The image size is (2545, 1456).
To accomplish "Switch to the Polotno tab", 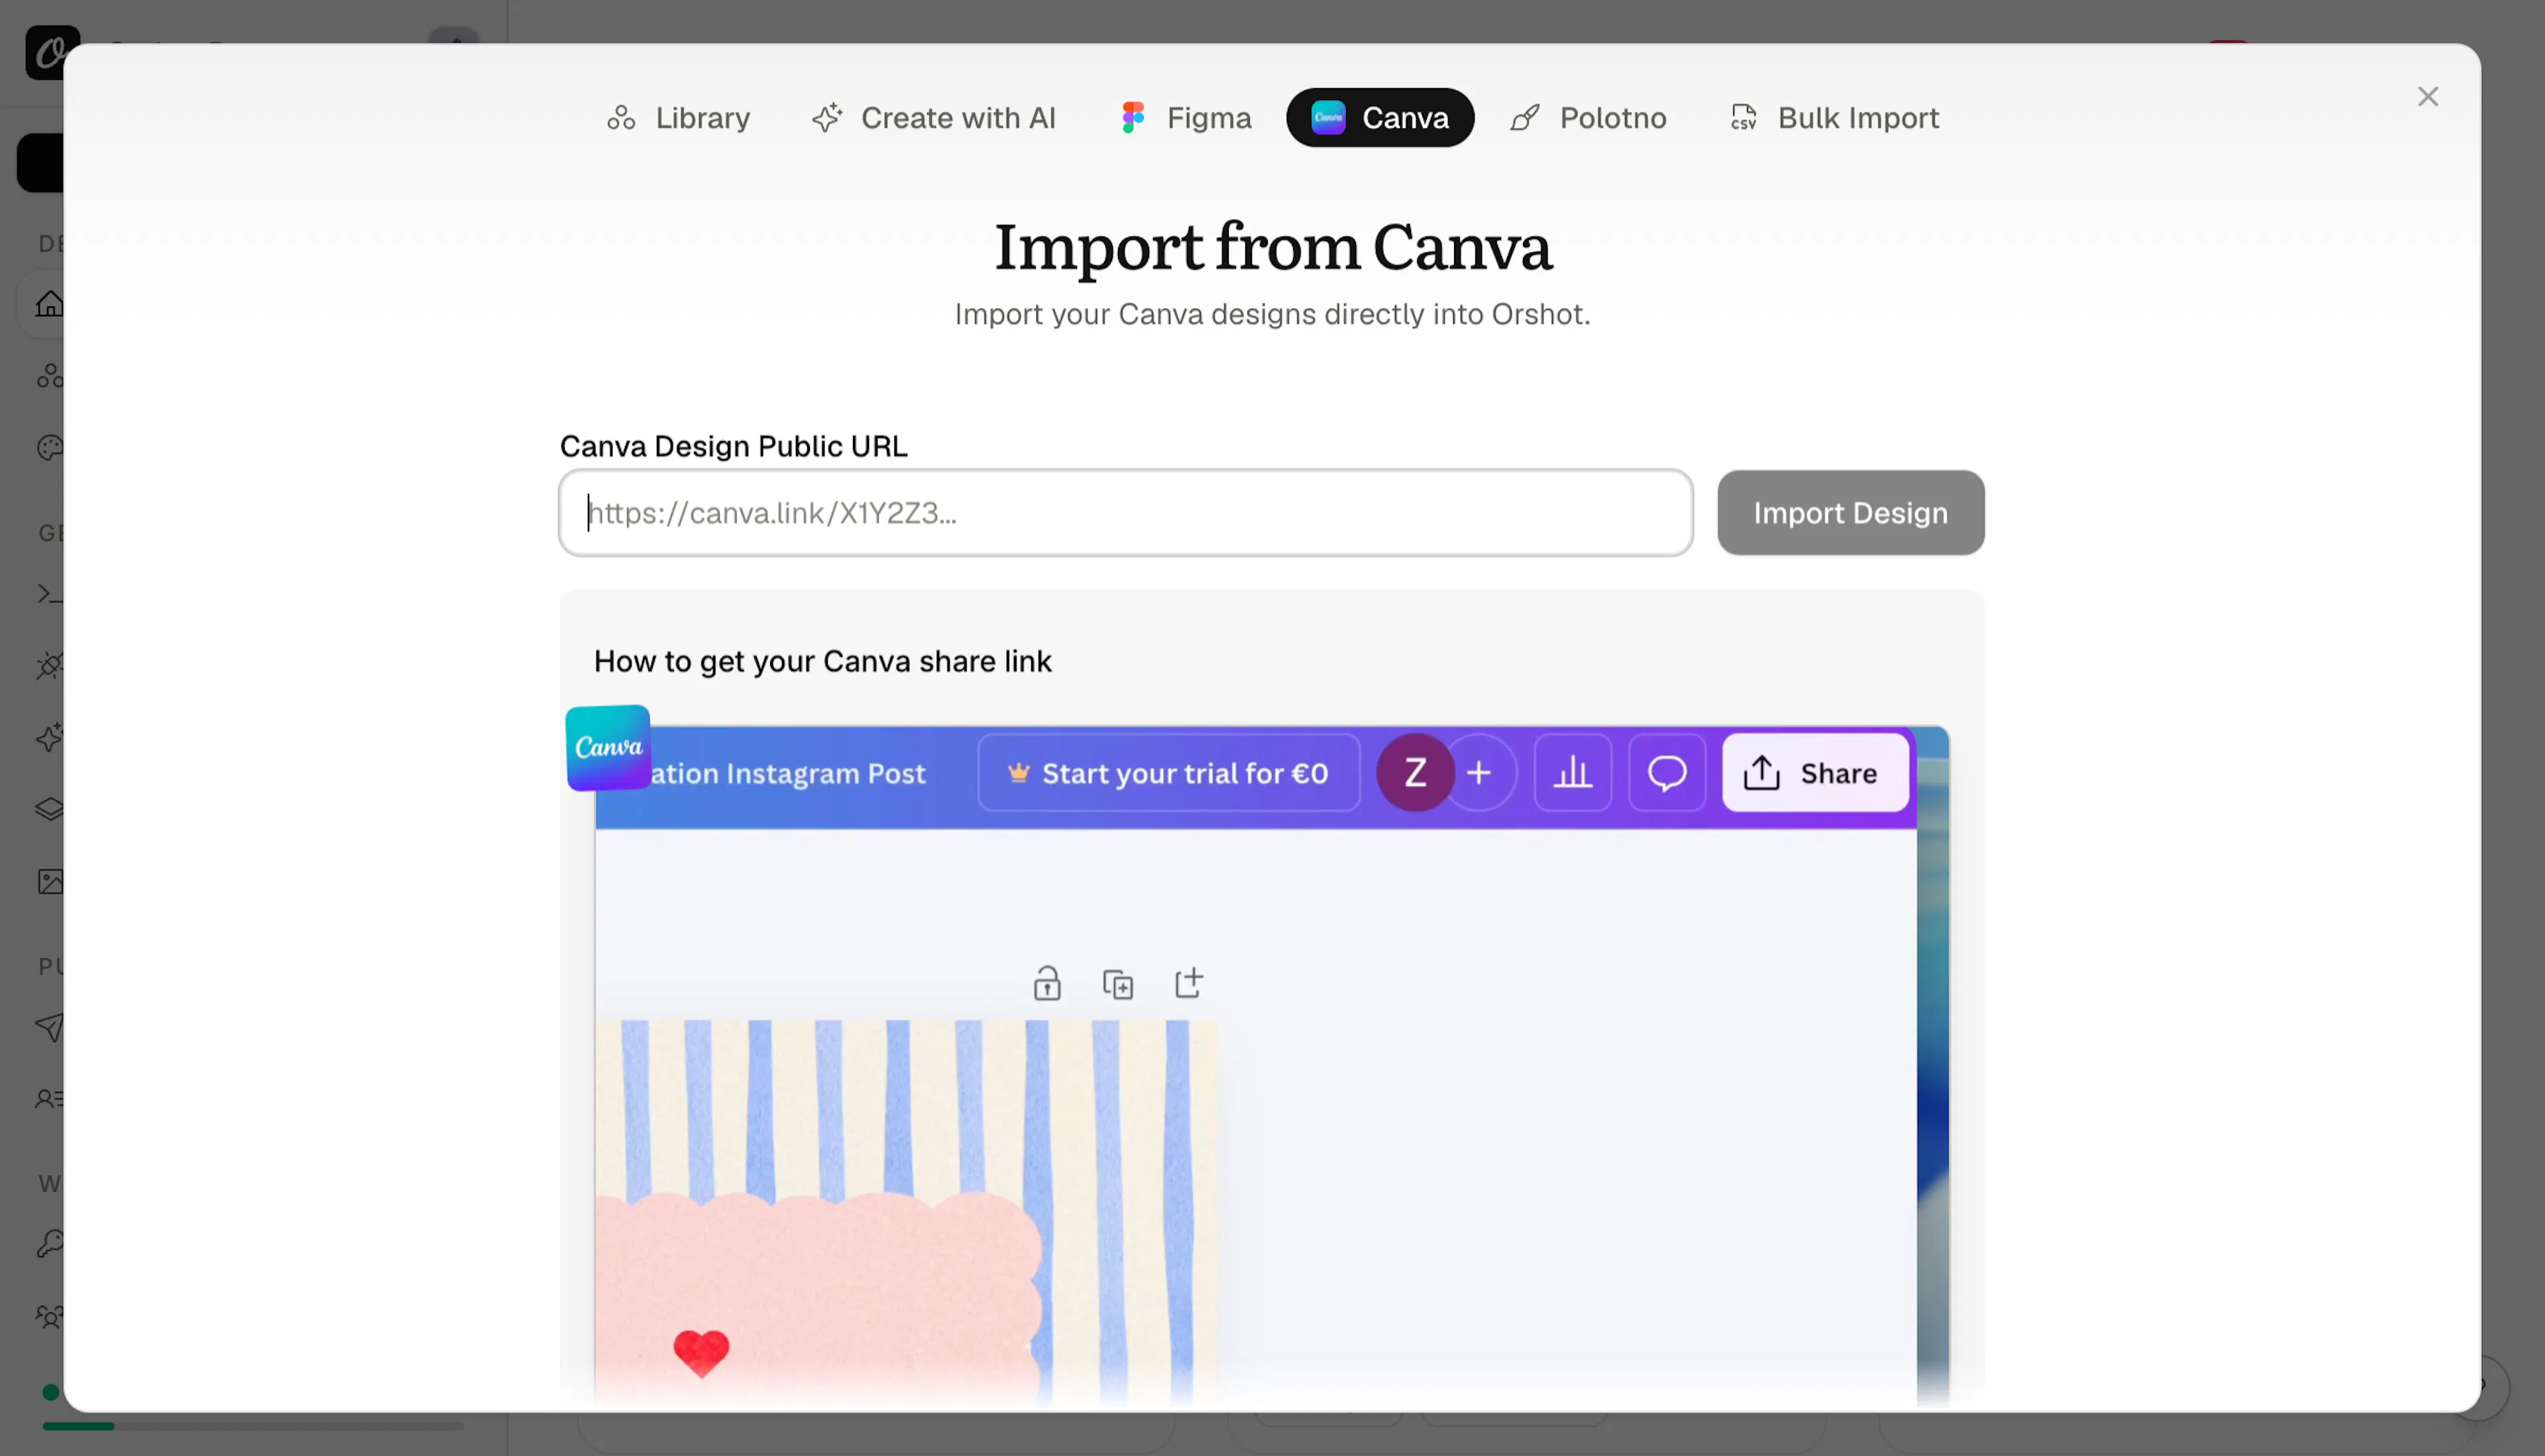I will click(x=1589, y=118).
